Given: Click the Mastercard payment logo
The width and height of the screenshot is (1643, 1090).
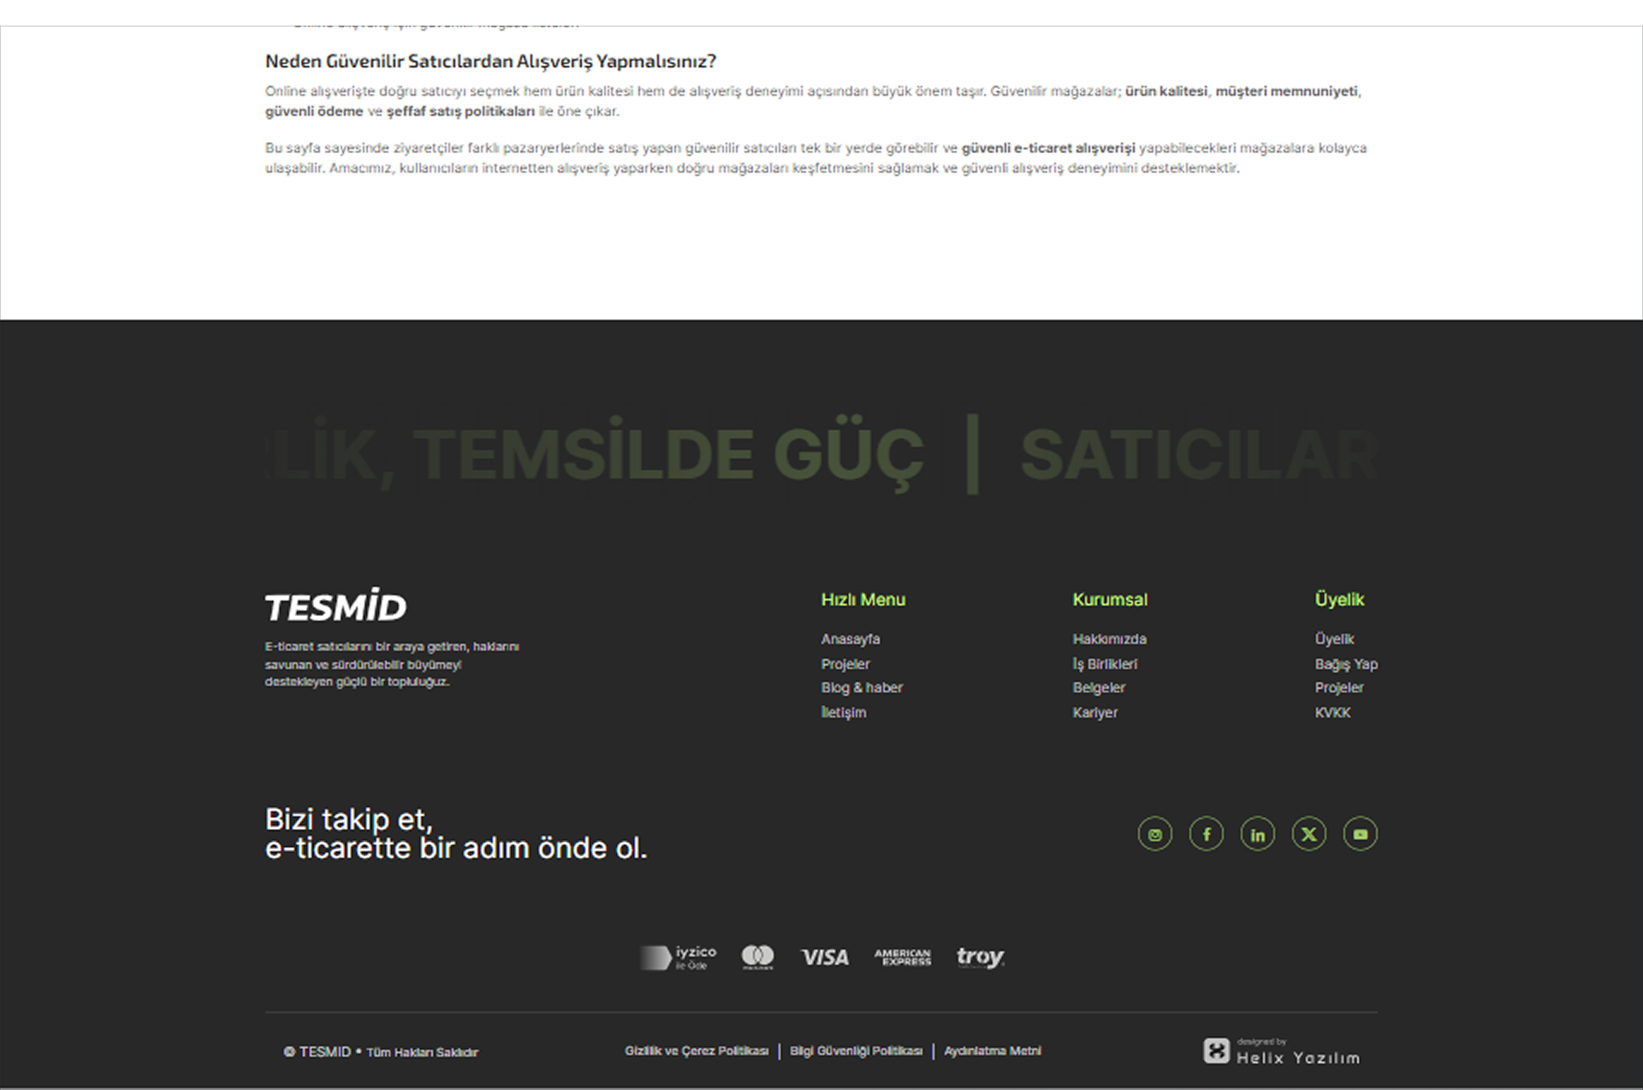Looking at the screenshot, I should click(x=758, y=957).
